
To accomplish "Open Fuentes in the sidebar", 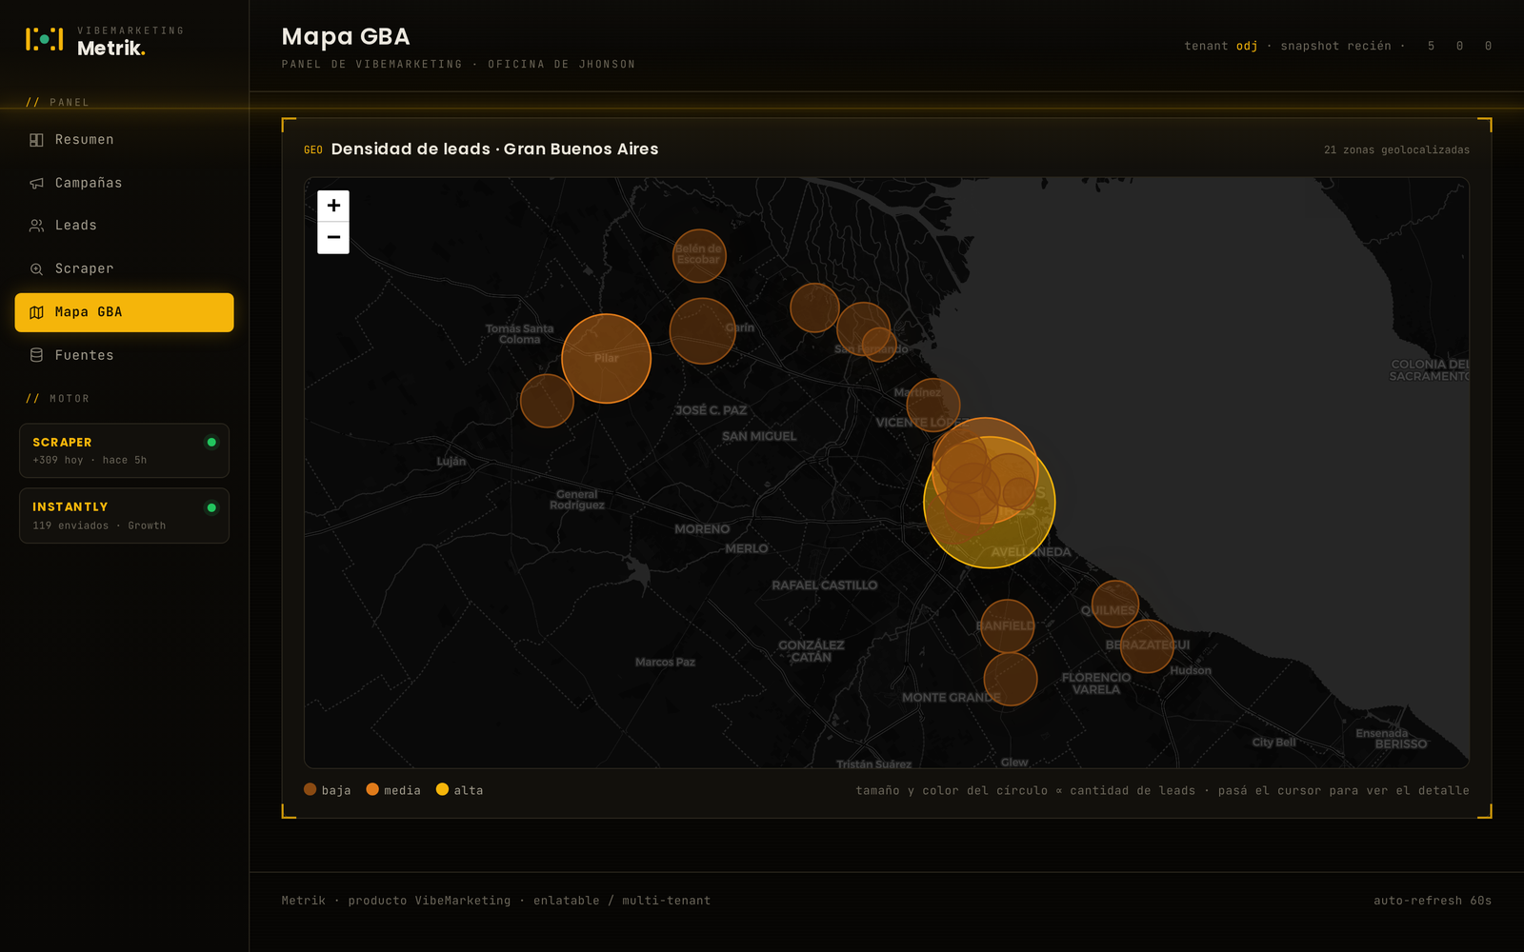I will click(x=124, y=355).
